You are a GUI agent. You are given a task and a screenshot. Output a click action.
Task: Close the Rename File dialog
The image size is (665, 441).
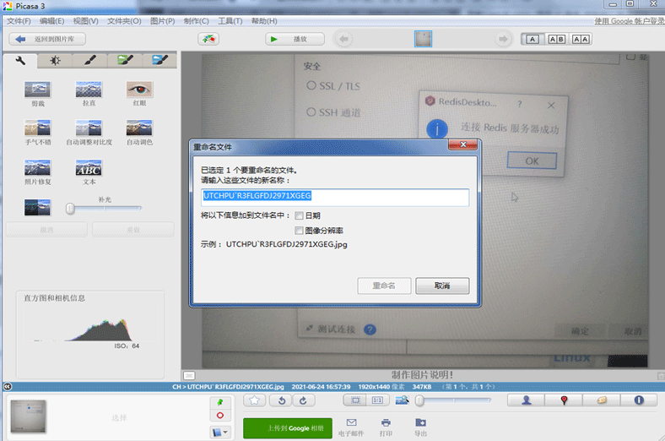[463, 144]
